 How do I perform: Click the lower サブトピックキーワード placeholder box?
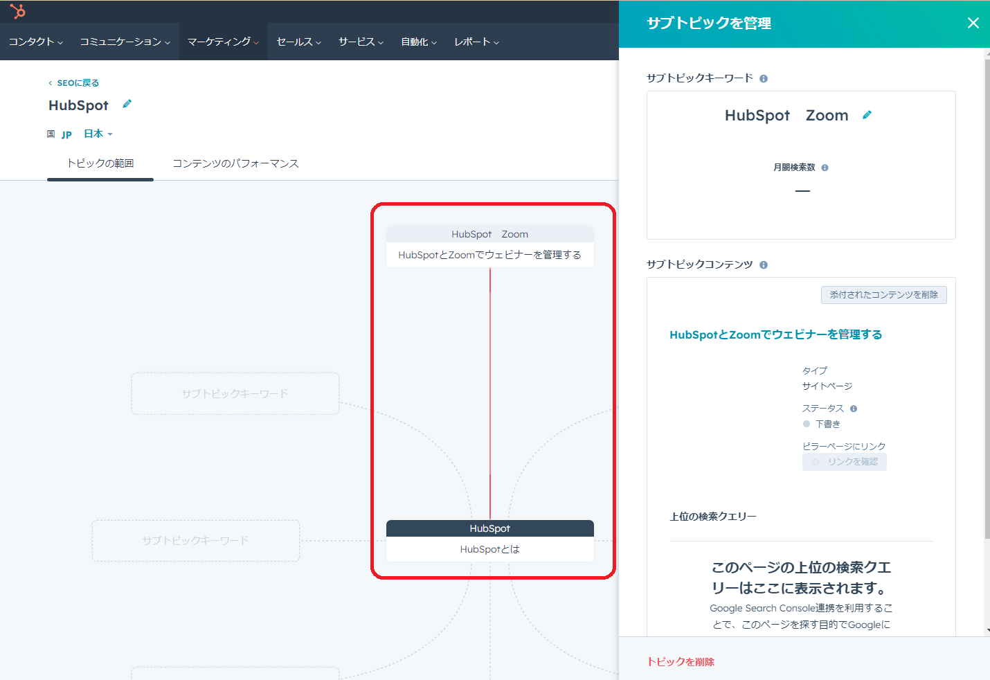coord(196,541)
